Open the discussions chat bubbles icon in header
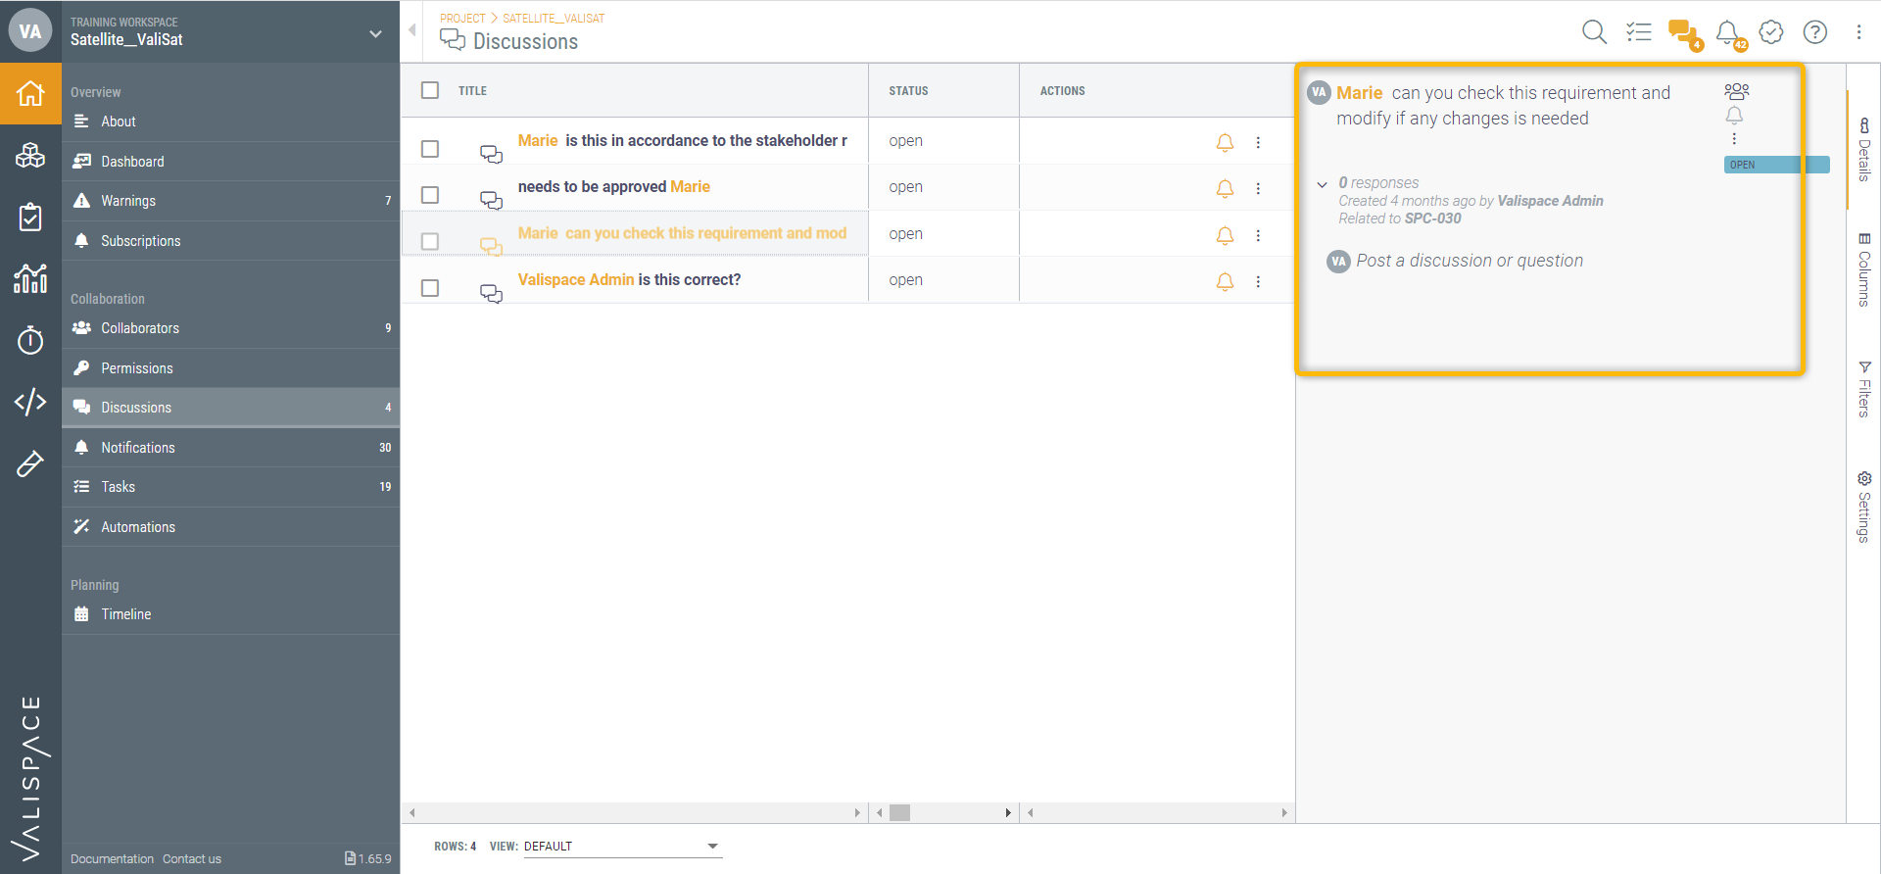The height and width of the screenshot is (874, 1881). click(x=1684, y=33)
